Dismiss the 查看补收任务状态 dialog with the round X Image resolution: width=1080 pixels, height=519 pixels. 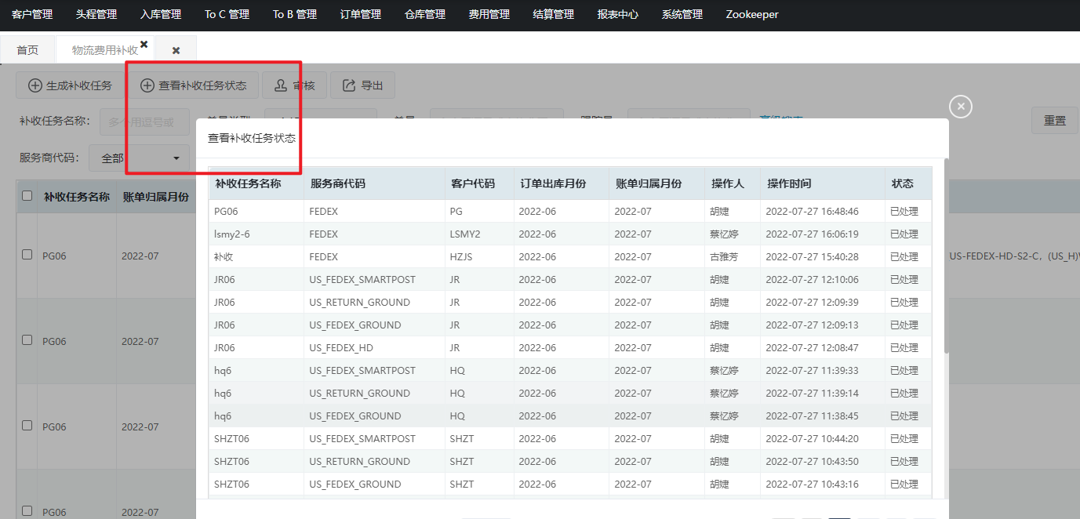961,107
